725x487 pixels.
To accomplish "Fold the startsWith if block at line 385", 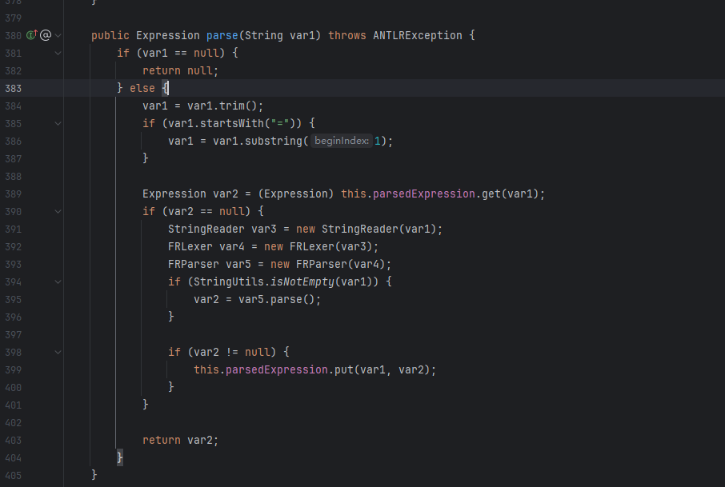I will [x=58, y=123].
